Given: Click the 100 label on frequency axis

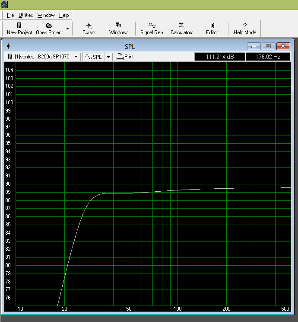Looking at the screenshot, I should click(x=178, y=309).
